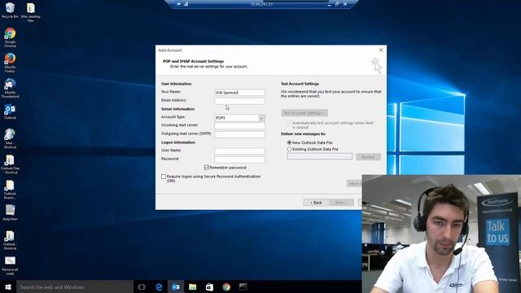This screenshot has width=521, height=293.
Task: Select New Outlook Data File radio button
Action: tap(289, 142)
